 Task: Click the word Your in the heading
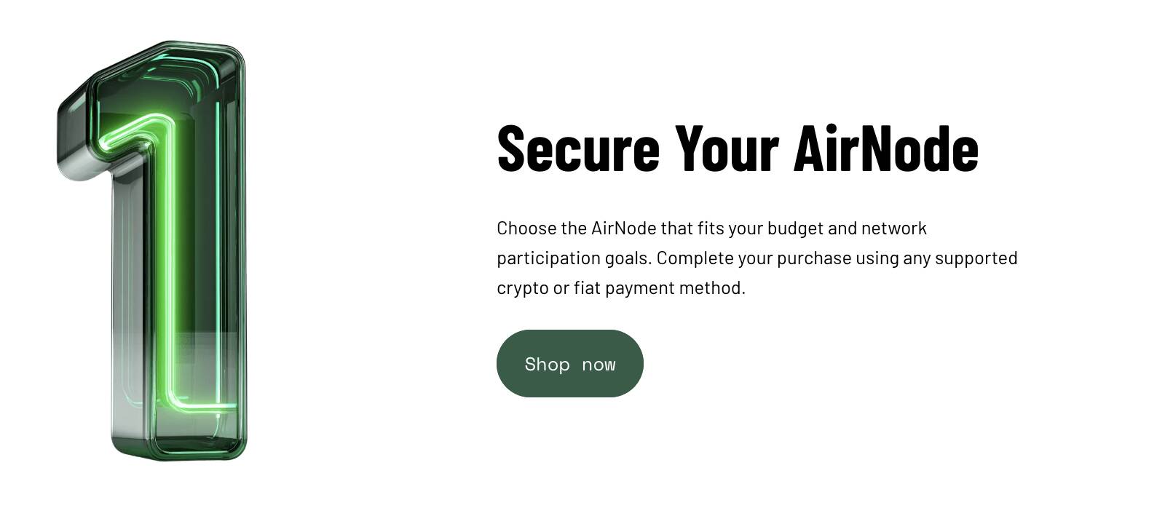727,148
